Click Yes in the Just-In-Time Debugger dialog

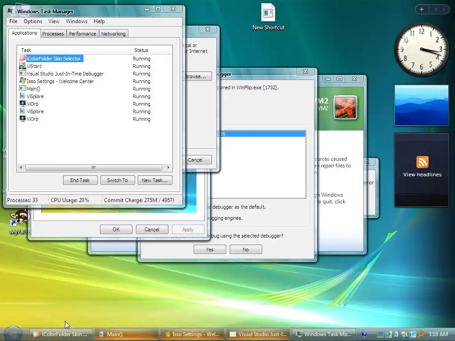click(210, 250)
